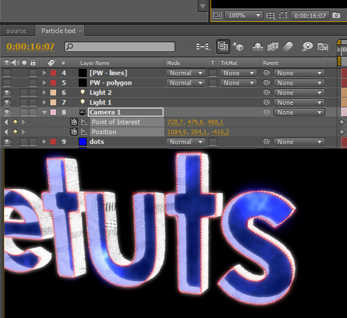
Task: Click the parent pick whip for dots layer
Action: tap(267, 142)
